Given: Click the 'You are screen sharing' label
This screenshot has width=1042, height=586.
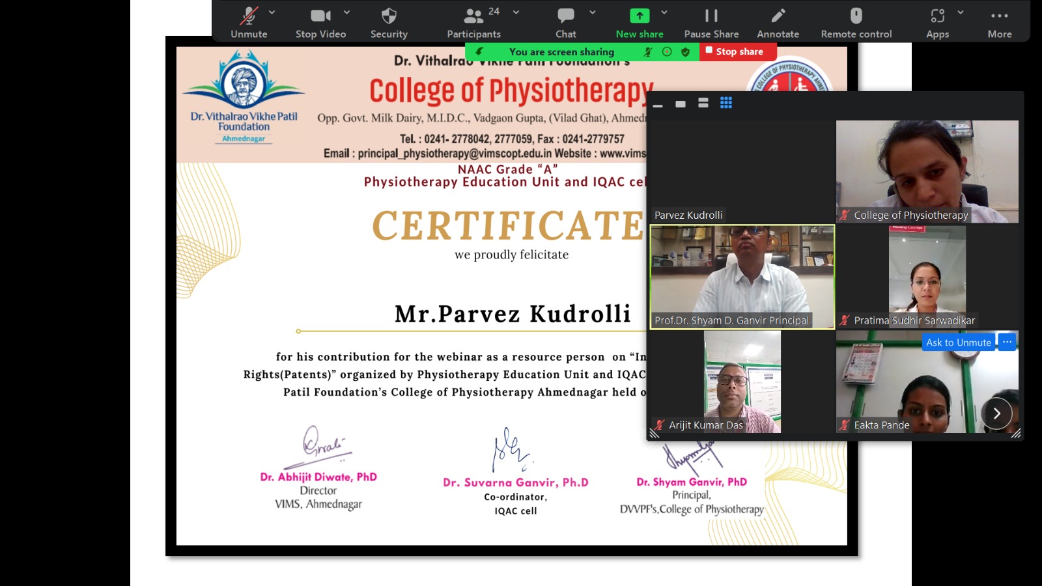Looking at the screenshot, I should 561,51.
